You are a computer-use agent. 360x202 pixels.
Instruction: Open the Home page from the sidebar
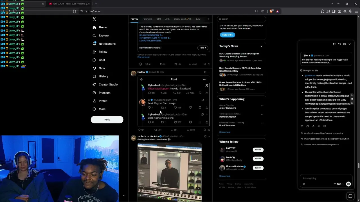coord(100,27)
